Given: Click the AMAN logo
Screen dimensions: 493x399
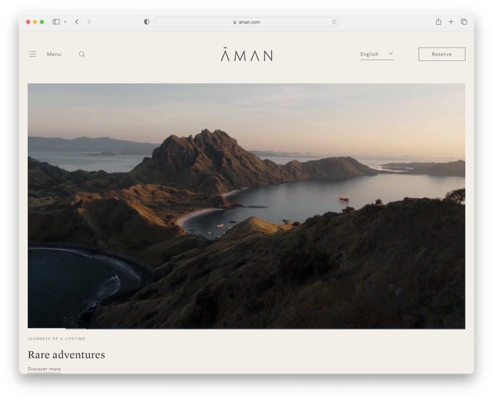Looking at the screenshot, I should [246, 54].
